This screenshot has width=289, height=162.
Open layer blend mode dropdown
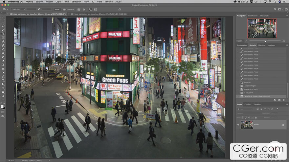(x=249, y=113)
